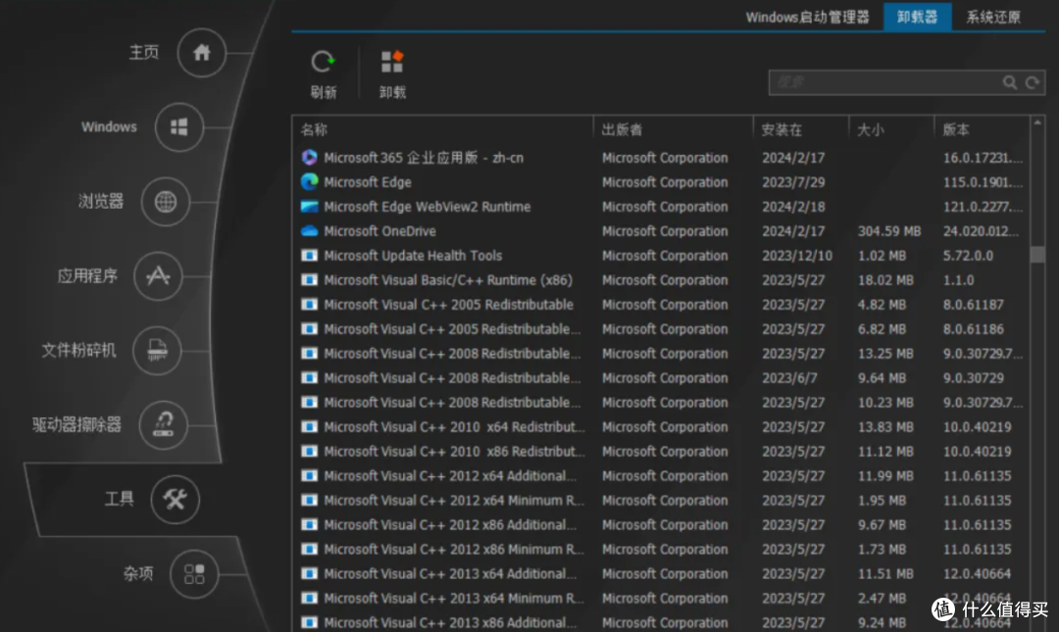Select Microsoft Visual Basic/C++ Runtime (x86)
The height and width of the screenshot is (632, 1059).
coord(662,279)
